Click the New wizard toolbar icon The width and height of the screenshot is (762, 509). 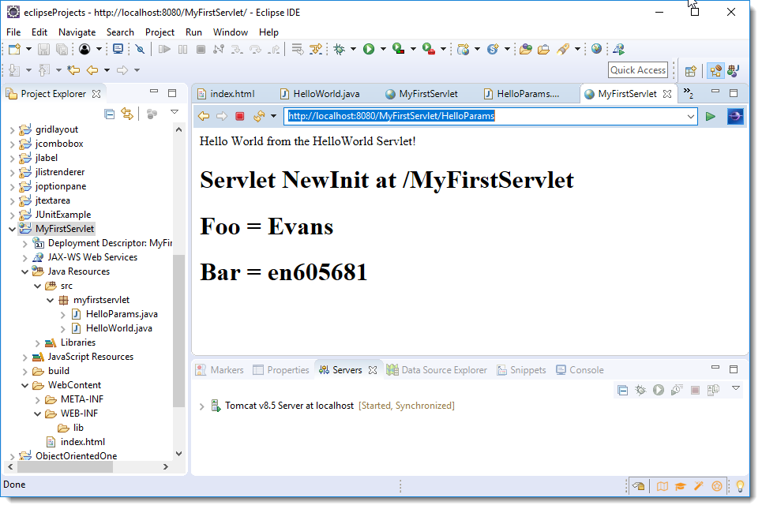15,49
